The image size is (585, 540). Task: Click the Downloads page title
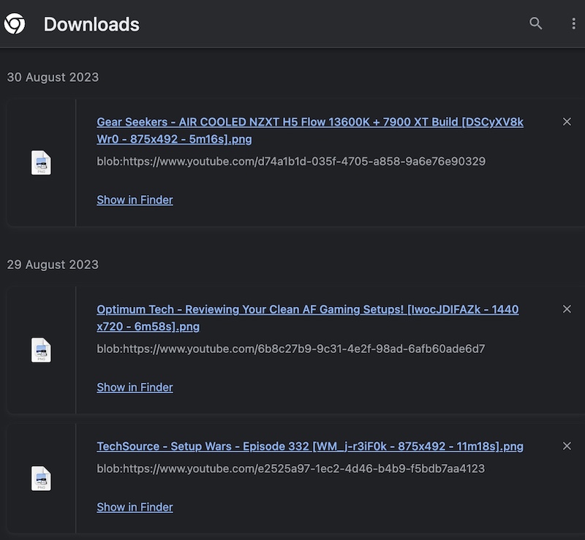(x=91, y=24)
